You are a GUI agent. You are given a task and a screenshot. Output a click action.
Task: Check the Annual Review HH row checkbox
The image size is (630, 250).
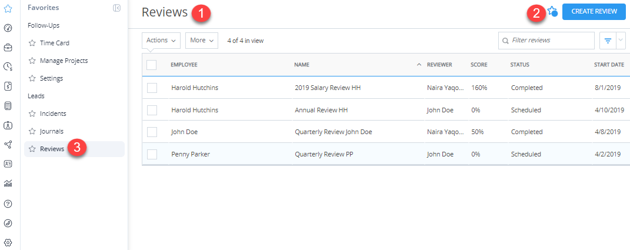[152, 110]
